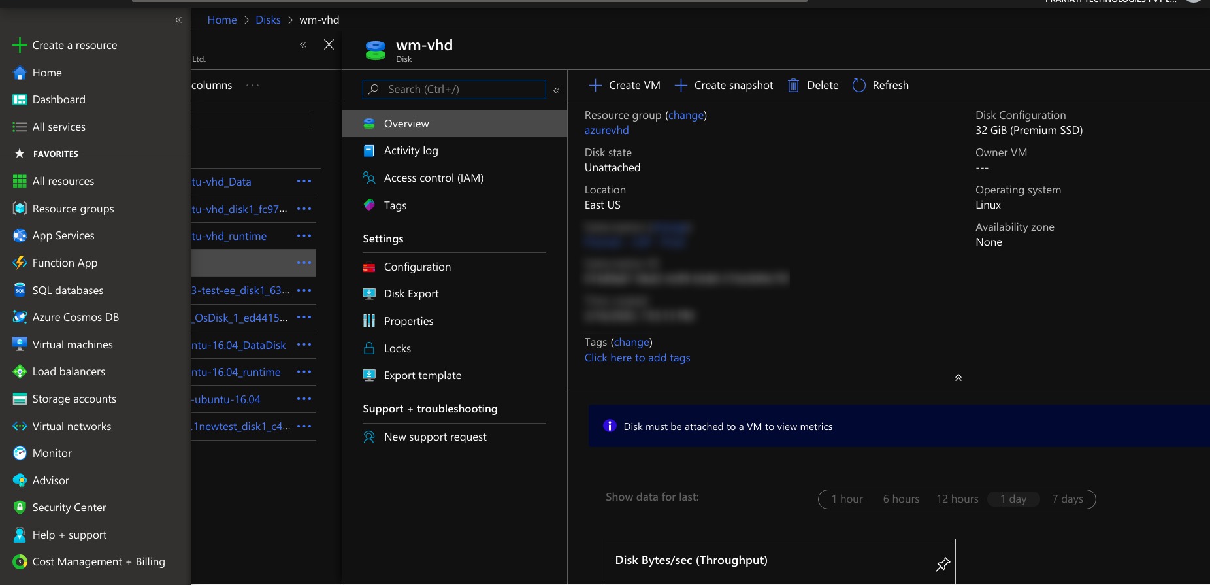
Task: Open SQL databases in the sidebar
Action: 67,290
